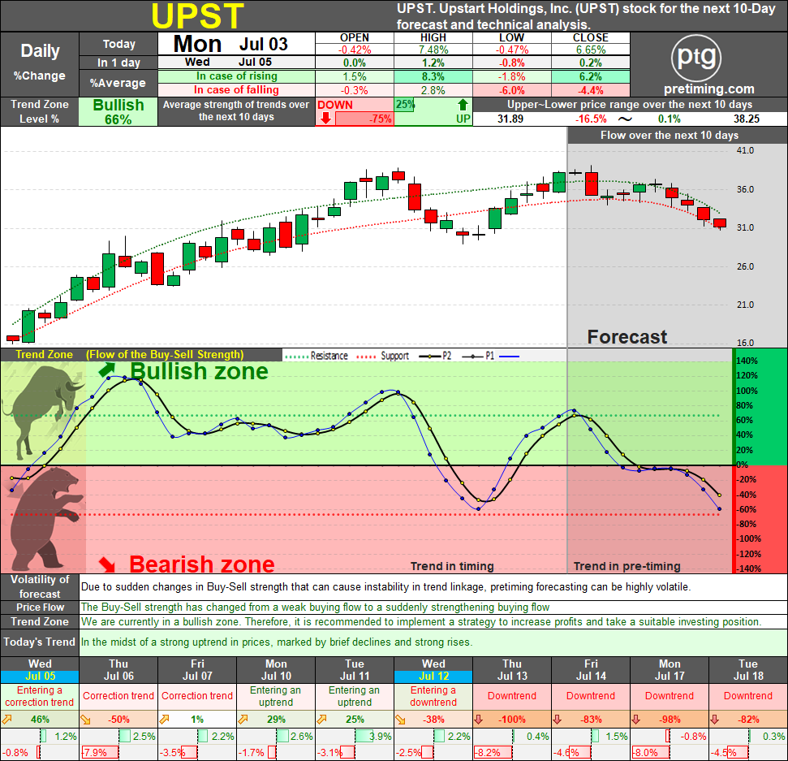Click the arrow next to 29% on Jul 10

click(x=243, y=720)
